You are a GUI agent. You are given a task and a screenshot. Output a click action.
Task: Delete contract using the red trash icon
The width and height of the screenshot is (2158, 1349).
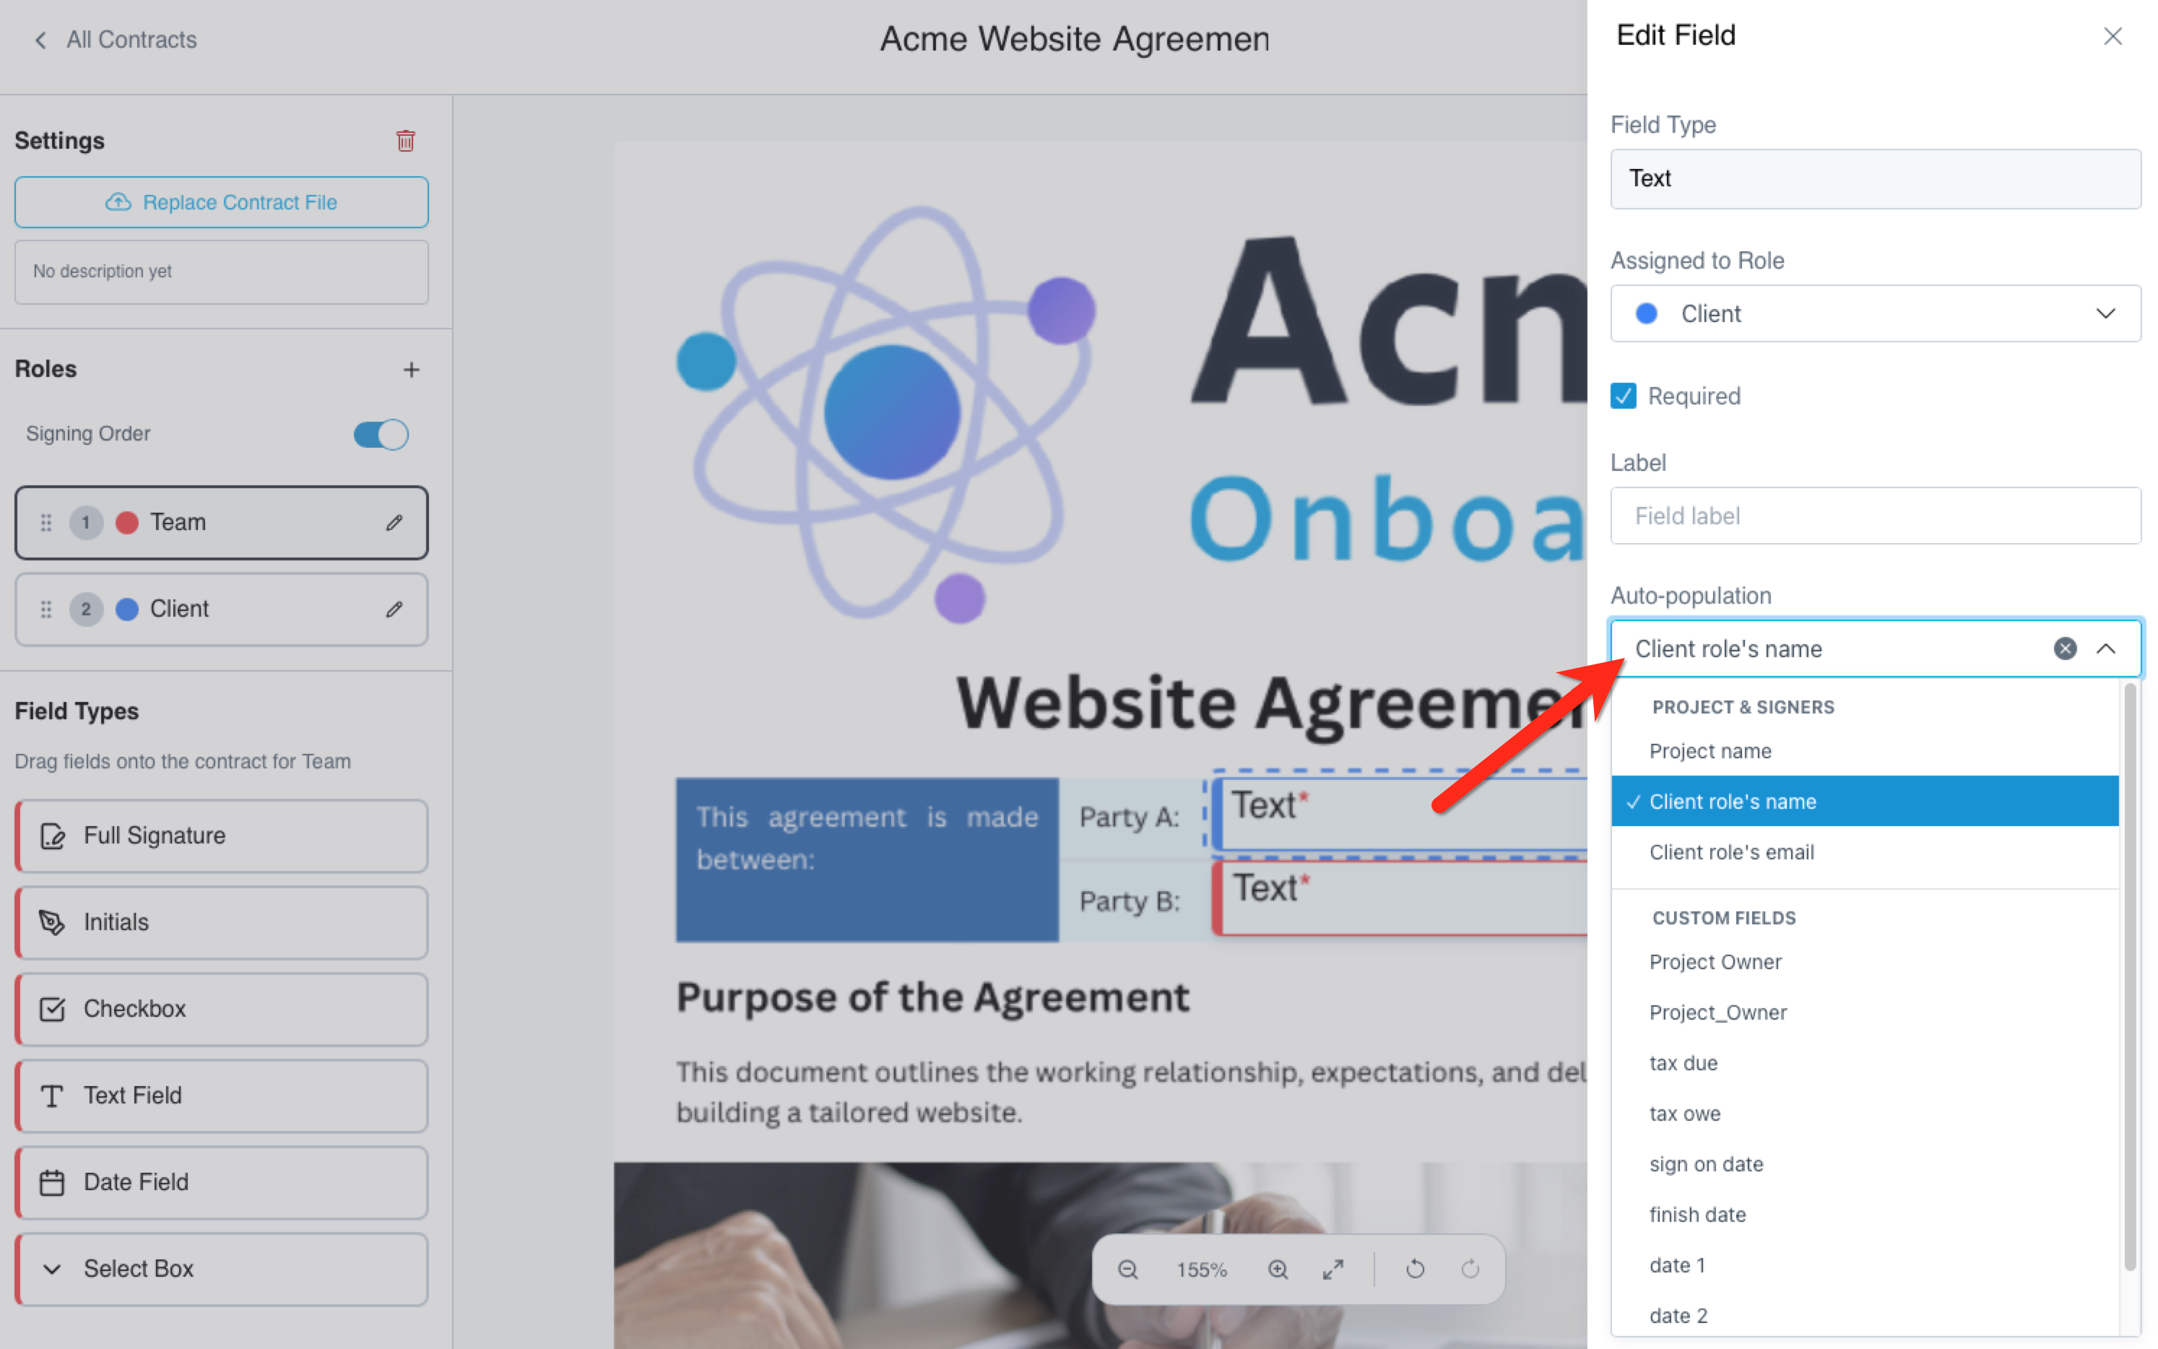406,140
